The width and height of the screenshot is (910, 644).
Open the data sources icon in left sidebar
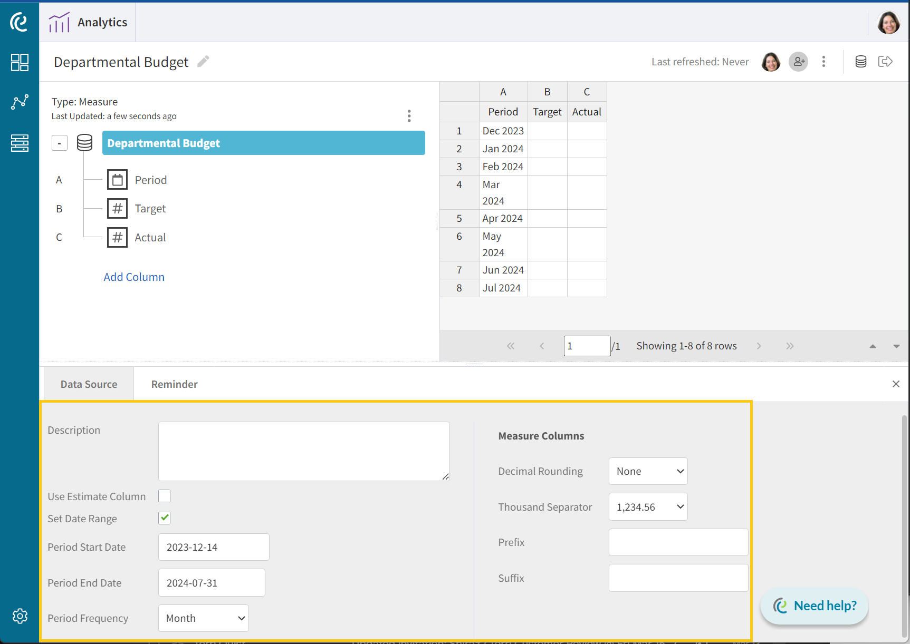coord(20,143)
